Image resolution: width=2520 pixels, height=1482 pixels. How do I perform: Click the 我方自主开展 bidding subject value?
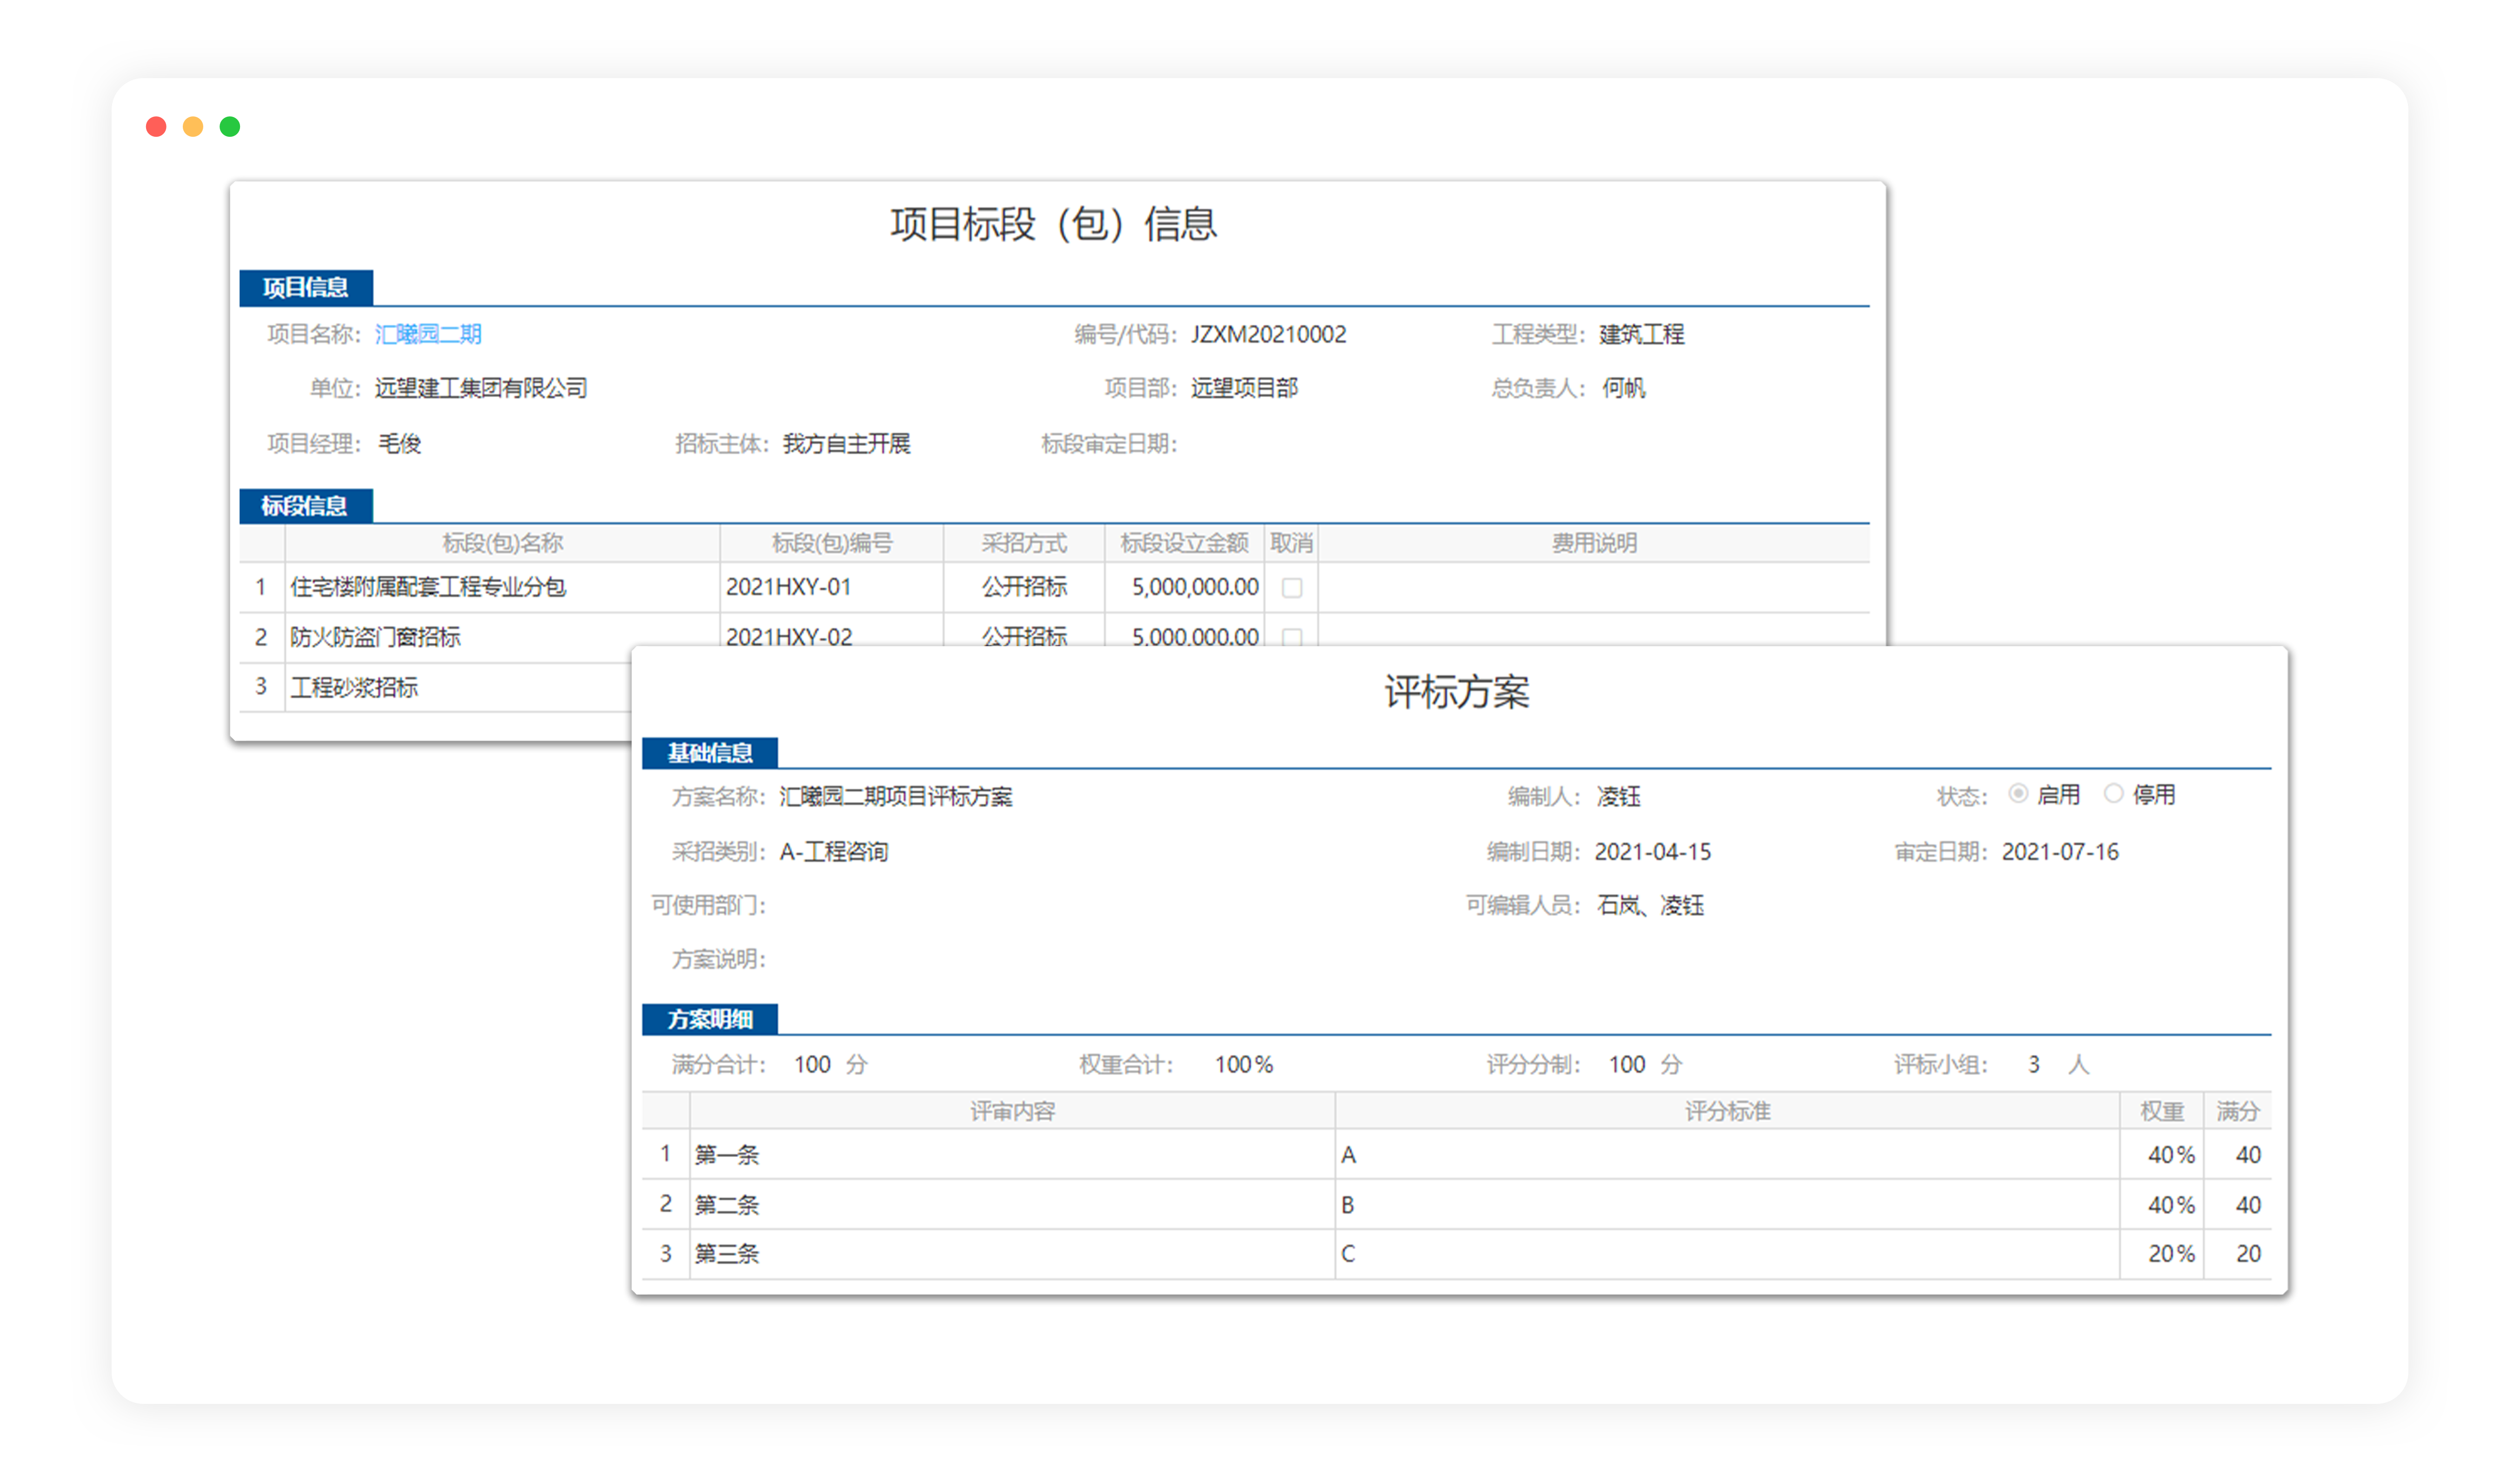pyautogui.click(x=847, y=444)
